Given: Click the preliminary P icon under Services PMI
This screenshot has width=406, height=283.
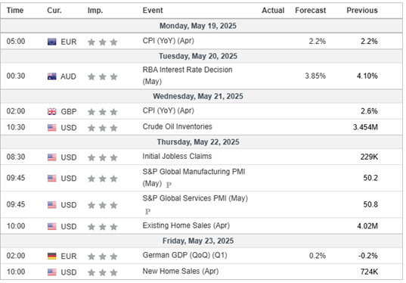Looking at the screenshot, I should tap(147, 211).
